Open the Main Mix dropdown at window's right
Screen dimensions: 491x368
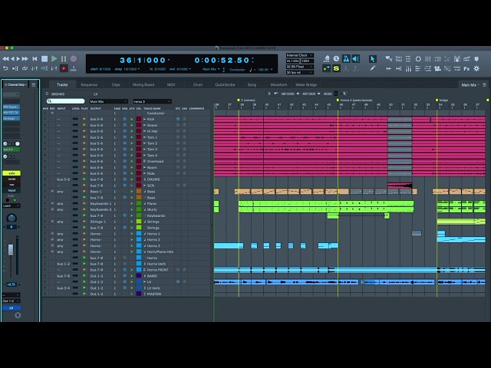tap(470, 85)
